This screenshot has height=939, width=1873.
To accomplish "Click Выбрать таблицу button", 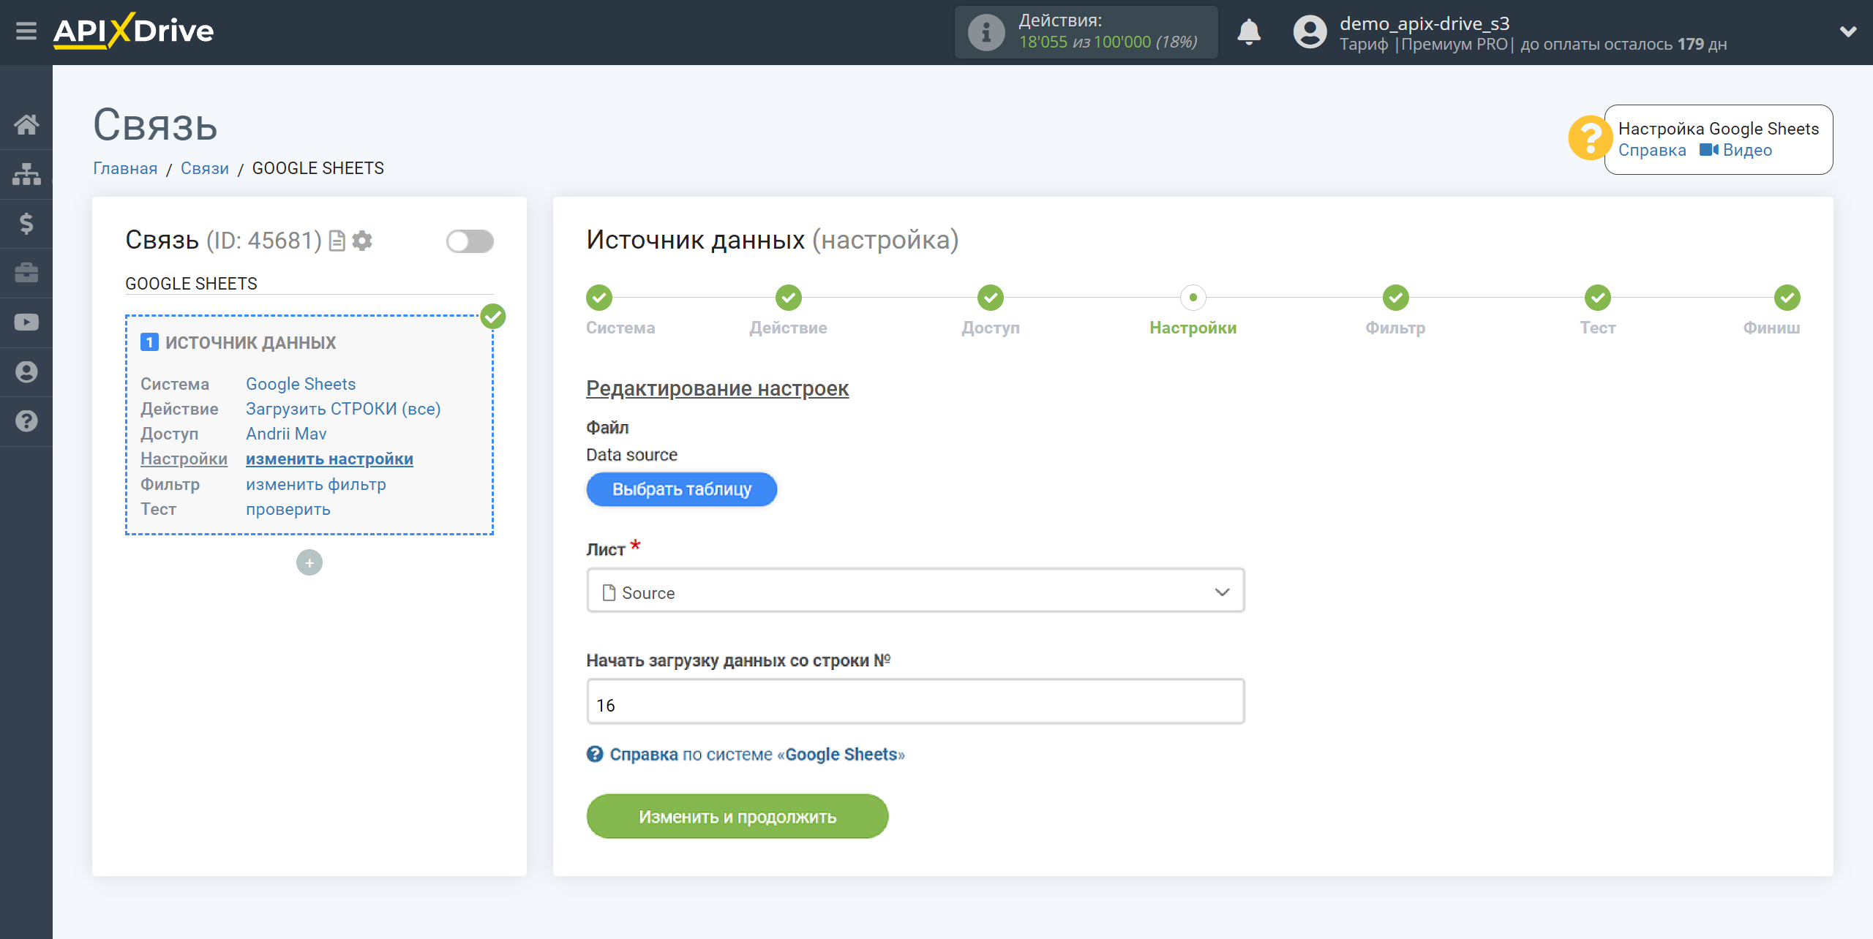I will [680, 489].
